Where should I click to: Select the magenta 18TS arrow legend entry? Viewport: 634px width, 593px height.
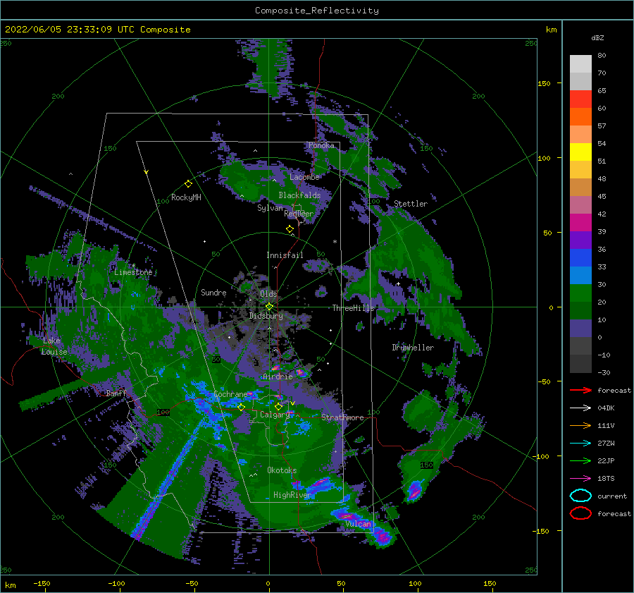pyautogui.click(x=580, y=479)
